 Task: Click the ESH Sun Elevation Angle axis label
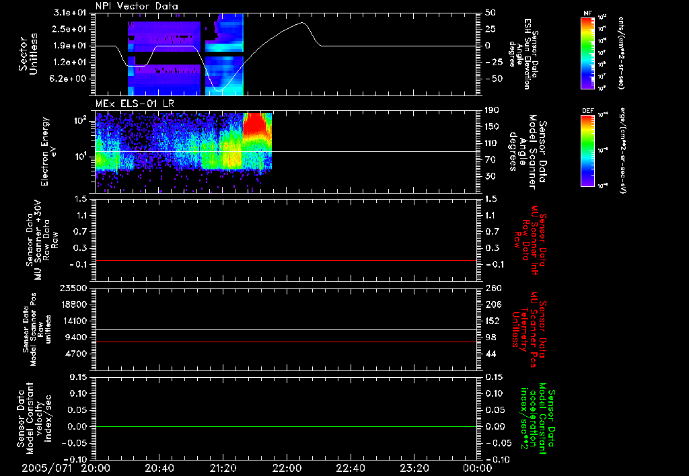click(523, 54)
